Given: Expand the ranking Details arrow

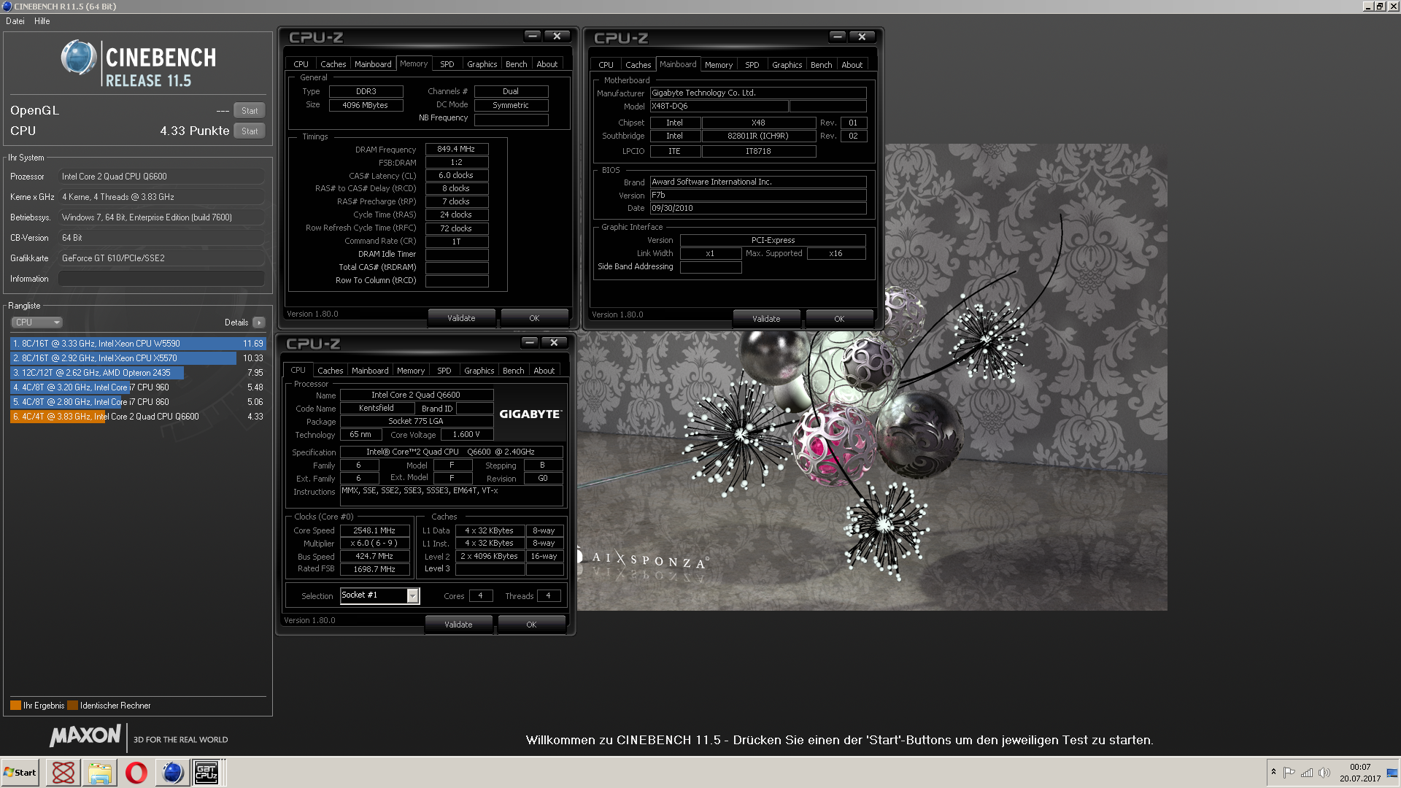Looking at the screenshot, I should point(259,322).
